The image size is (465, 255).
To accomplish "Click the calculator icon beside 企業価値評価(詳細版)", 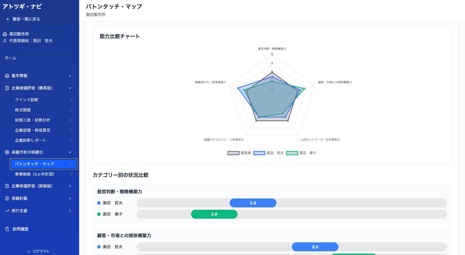I will 7,186.
